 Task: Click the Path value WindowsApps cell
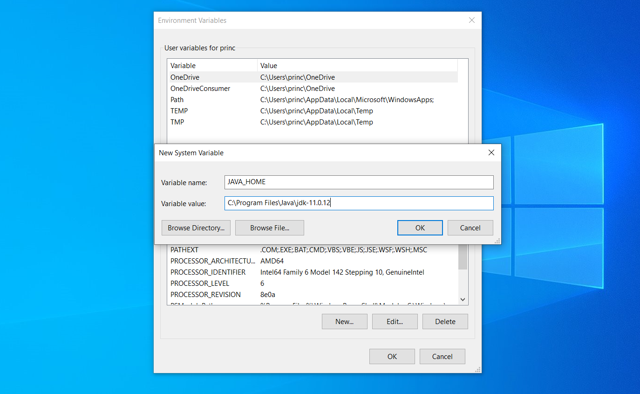(347, 100)
